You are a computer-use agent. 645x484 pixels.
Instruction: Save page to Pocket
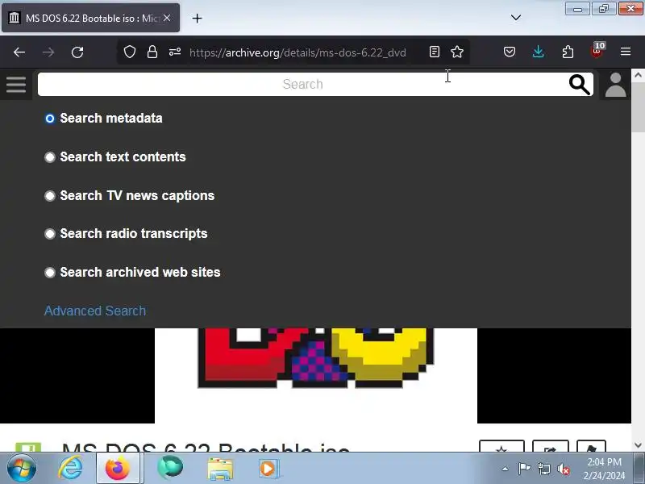510,52
